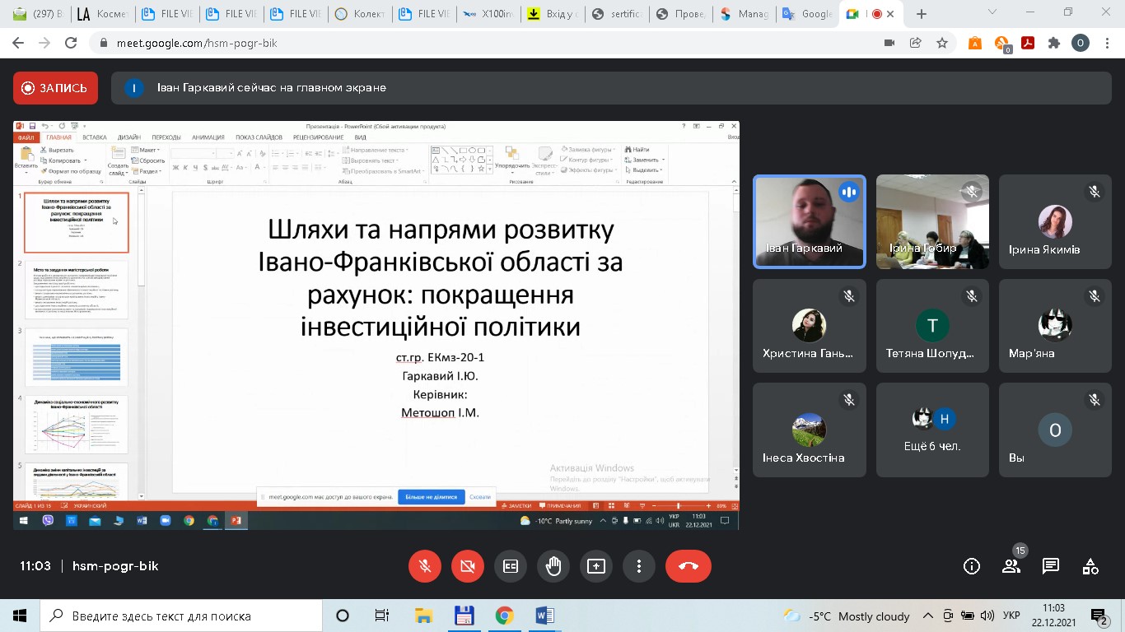The image size is (1125, 632).
Task: Select slide 3 thumbnail in the slides panel
Action: click(77, 355)
